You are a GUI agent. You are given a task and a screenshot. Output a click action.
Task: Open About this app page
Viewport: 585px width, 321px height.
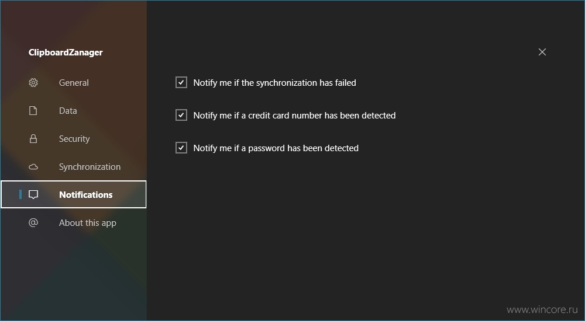click(73, 223)
